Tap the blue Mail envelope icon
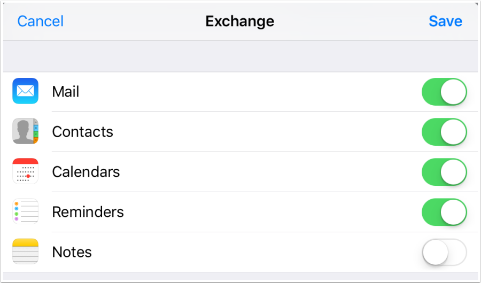This screenshot has width=481, height=283. point(26,91)
